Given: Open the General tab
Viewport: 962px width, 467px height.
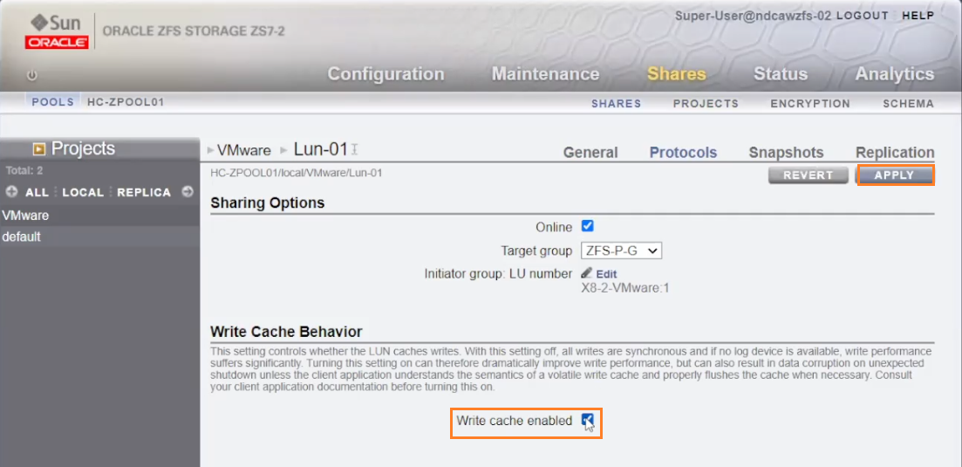Looking at the screenshot, I should click(590, 152).
